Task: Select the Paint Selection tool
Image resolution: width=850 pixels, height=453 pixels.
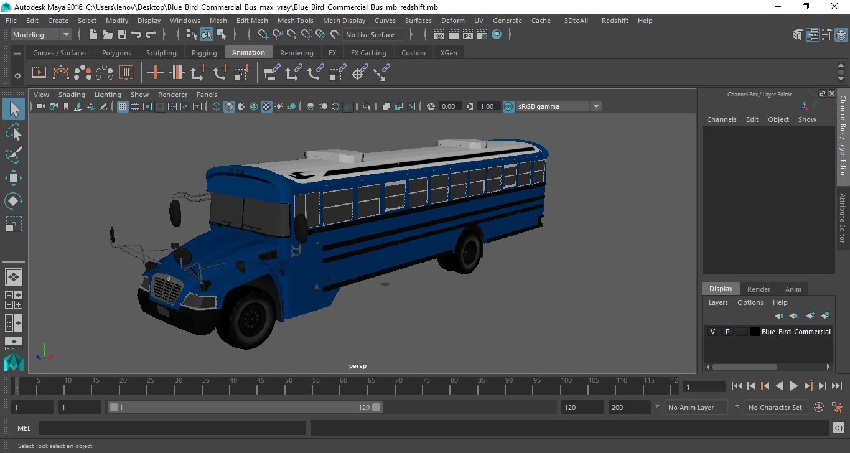Action: 14,155
